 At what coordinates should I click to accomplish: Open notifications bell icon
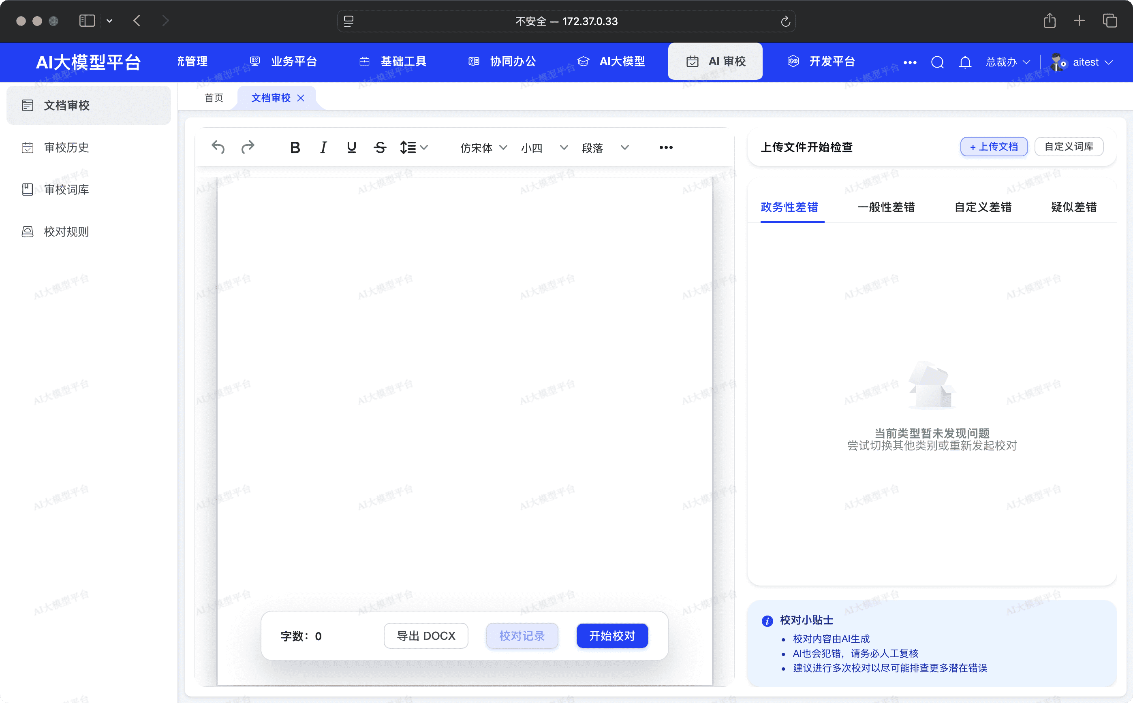[x=965, y=62]
